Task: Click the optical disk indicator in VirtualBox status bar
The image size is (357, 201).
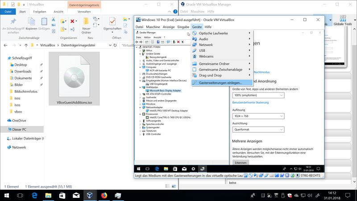Action: pyautogui.click(x=250, y=176)
